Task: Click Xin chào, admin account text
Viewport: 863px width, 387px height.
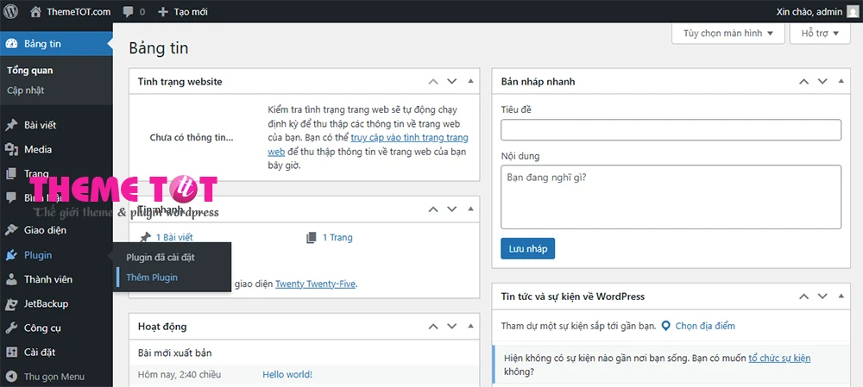Action: click(x=809, y=11)
